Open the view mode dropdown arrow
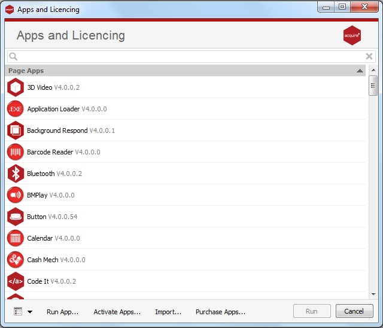The height and width of the screenshot is (328, 383). click(30, 312)
